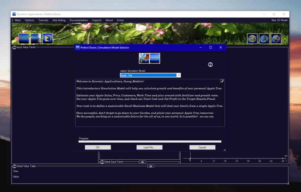Click Simulation Model Selector title bar icon
The width and height of the screenshot is (301, 192).
[x=78, y=47]
